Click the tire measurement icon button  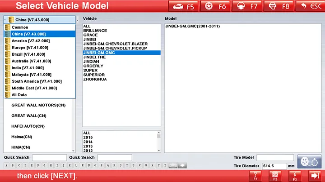point(309,162)
